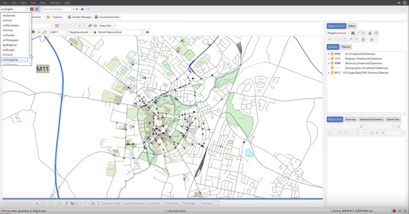Click the refresh icon in Object View toolbar
Viewport: 409px width, 214px height.
tap(372, 133)
